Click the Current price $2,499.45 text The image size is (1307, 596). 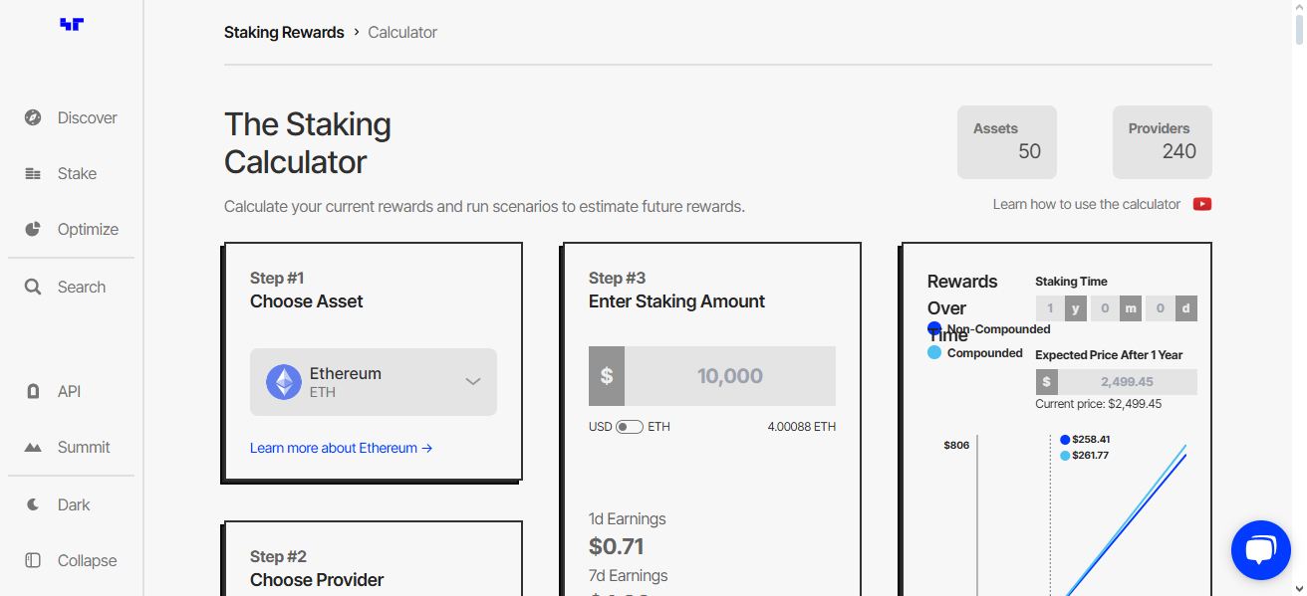[1098, 404]
